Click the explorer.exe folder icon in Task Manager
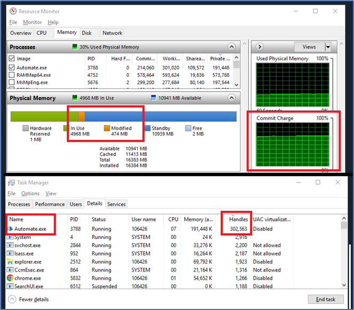This screenshot has width=354, height=310. click(10, 262)
